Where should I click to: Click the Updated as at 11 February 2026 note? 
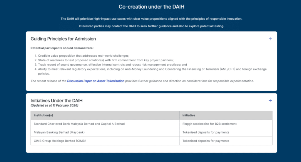click(54, 105)
